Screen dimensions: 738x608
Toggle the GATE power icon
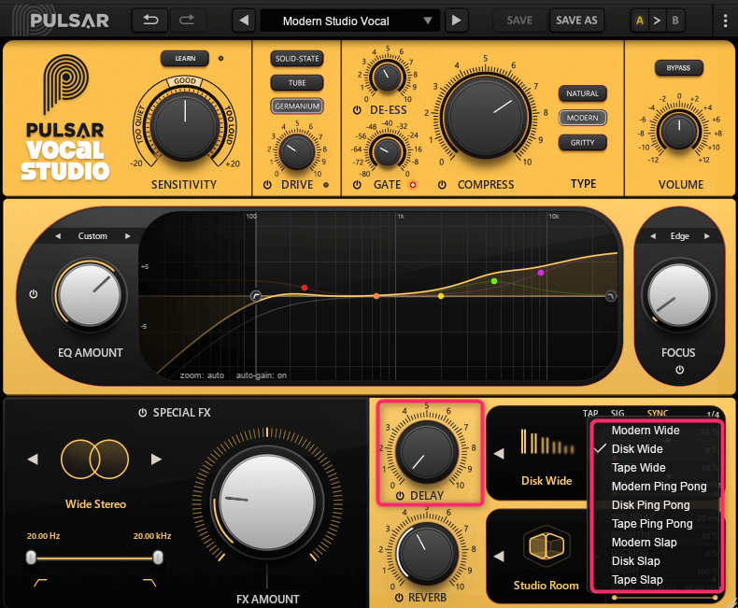pos(357,185)
